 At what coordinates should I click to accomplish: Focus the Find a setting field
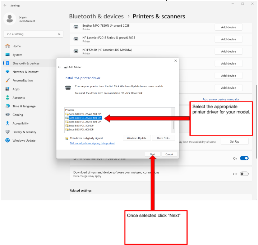(33, 34)
